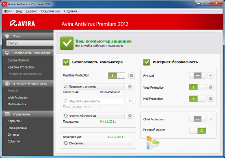Click the Child Protection settings gear icon
Screen dimensions: 225x158
tap(211, 119)
